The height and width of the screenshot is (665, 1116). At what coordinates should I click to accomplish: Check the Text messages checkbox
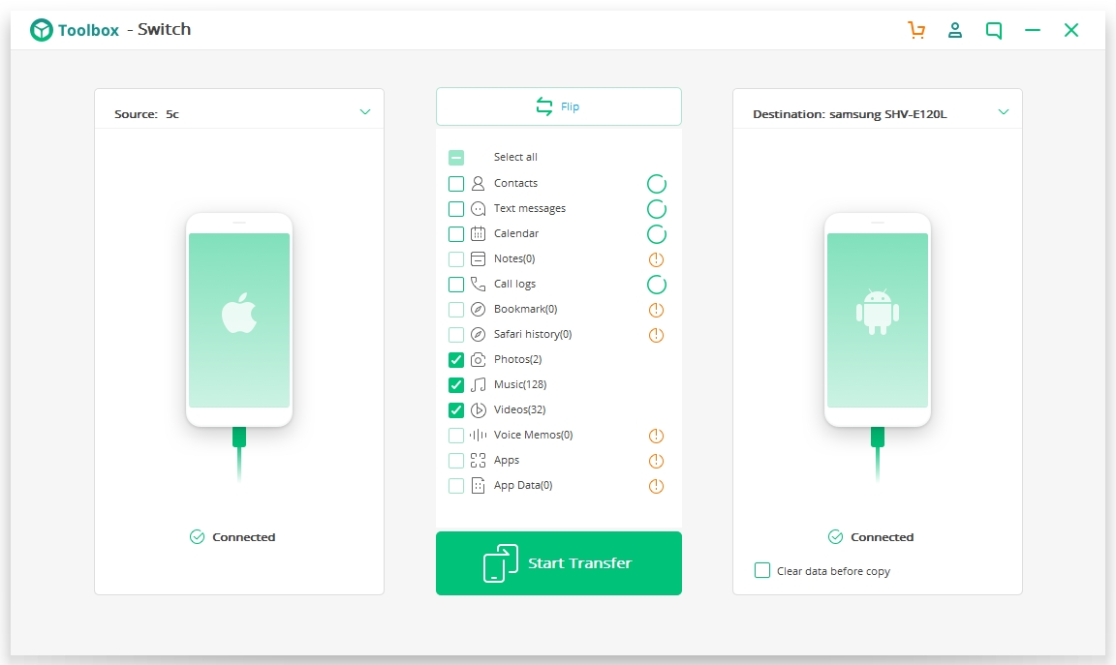[x=456, y=209]
